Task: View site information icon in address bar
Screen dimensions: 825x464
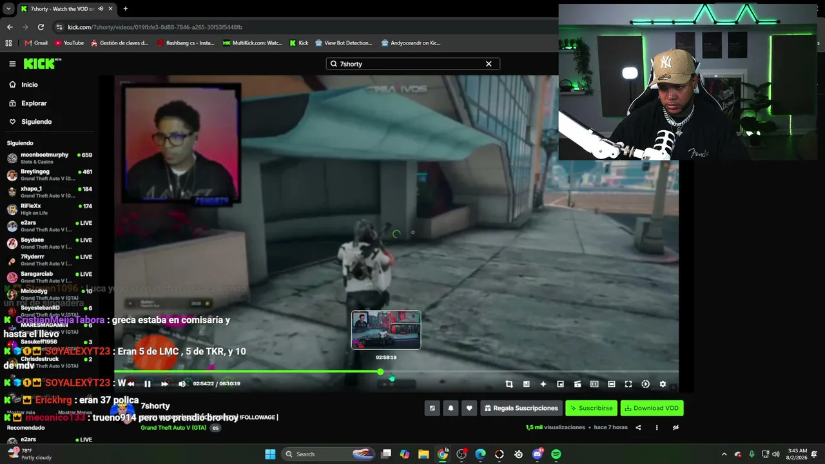Action: point(59,27)
